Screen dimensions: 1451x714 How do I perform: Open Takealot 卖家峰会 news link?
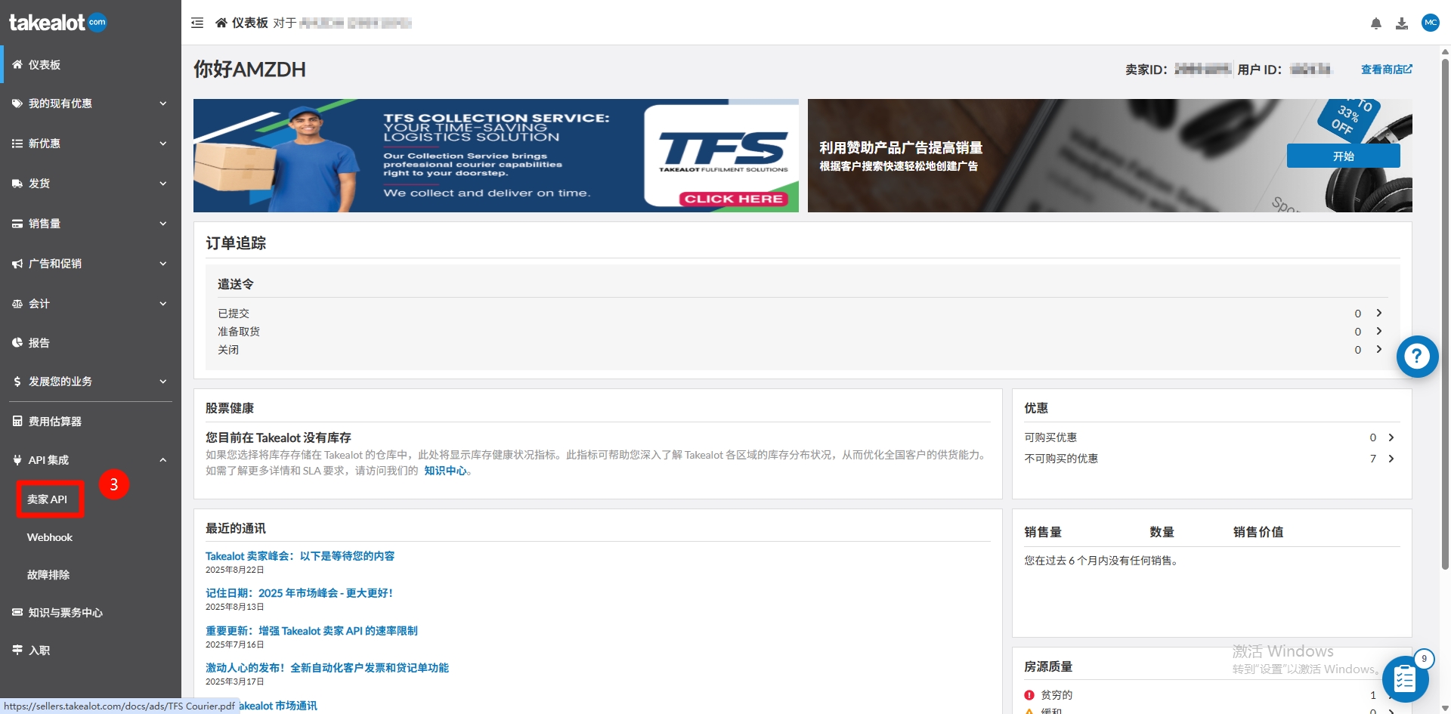click(x=300, y=556)
